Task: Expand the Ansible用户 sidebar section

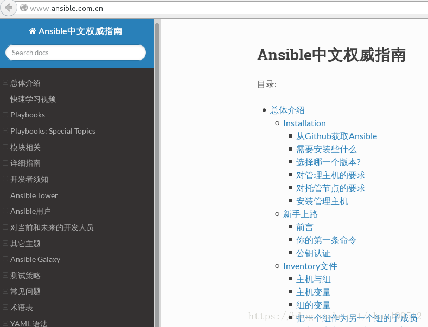Action: (5, 211)
